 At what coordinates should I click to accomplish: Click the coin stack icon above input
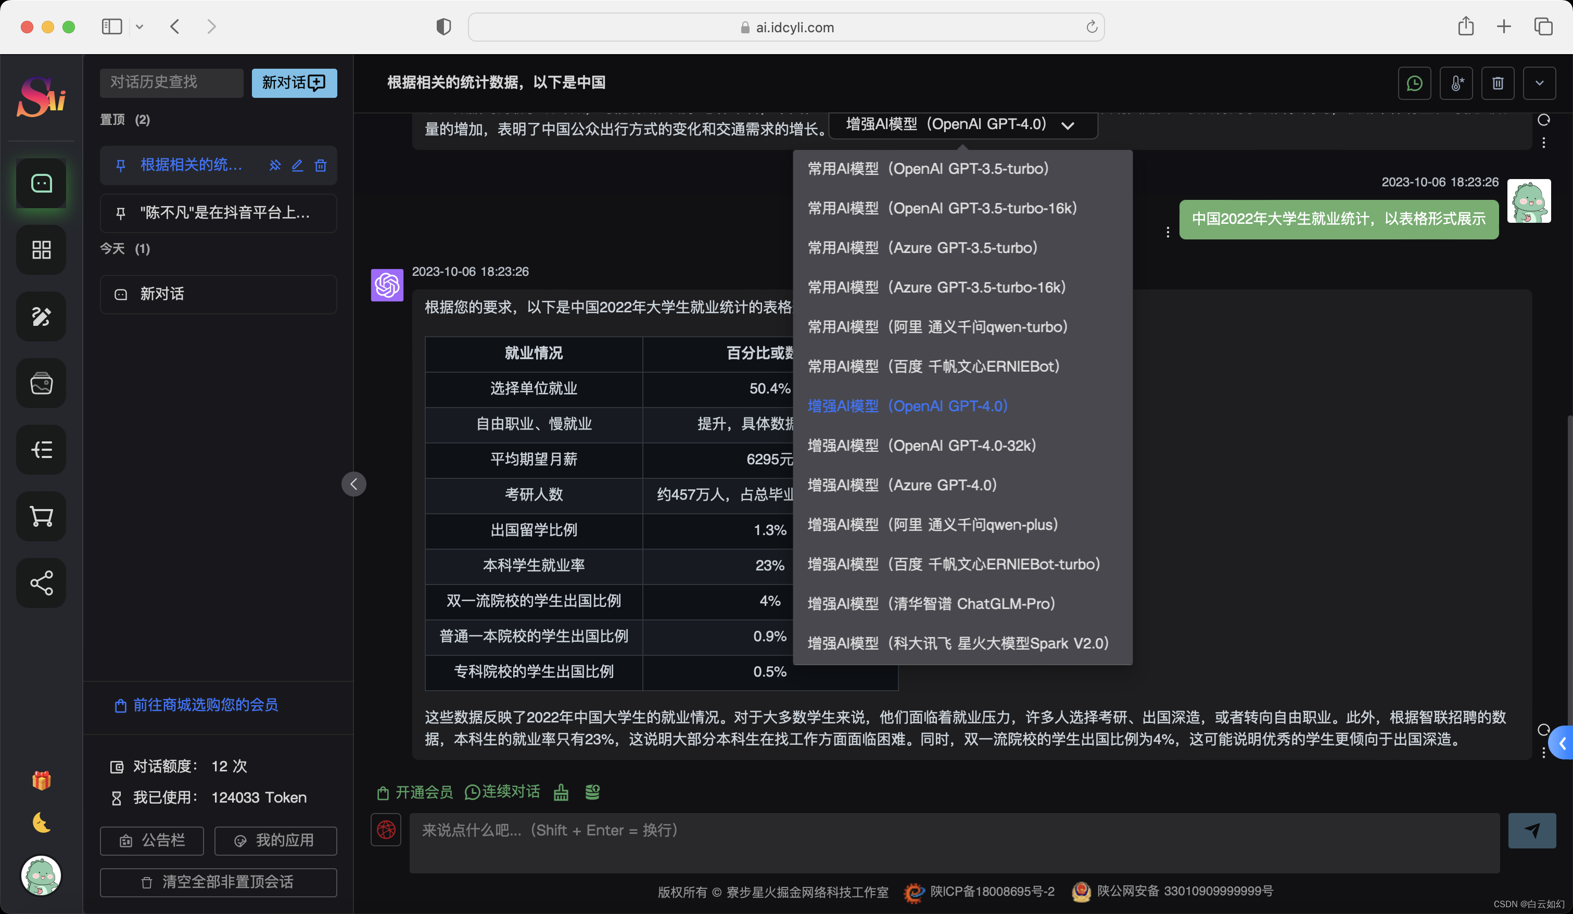click(x=592, y=792)
